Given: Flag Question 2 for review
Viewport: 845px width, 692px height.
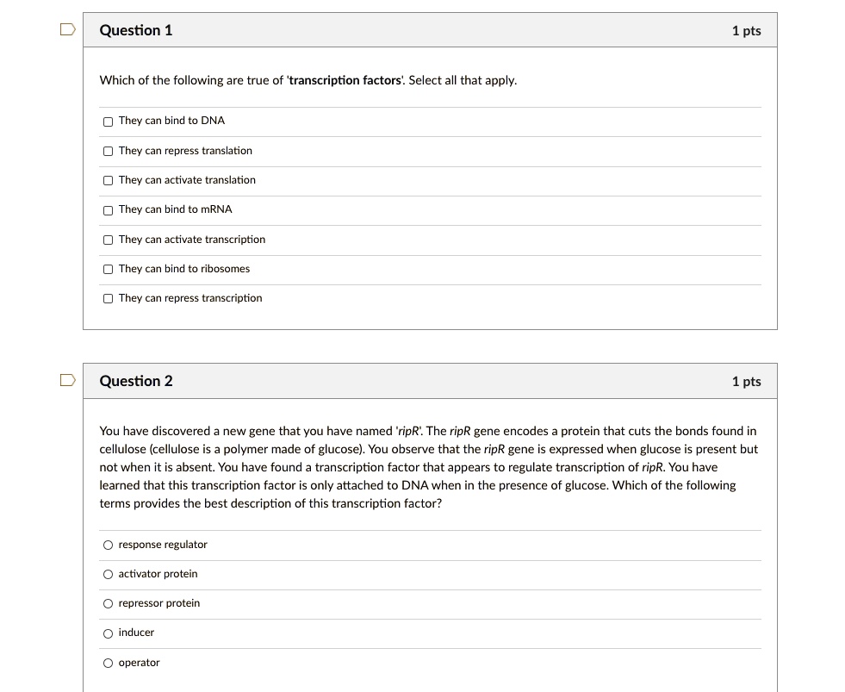Looking at the screenshot, I should click(66, 381).
